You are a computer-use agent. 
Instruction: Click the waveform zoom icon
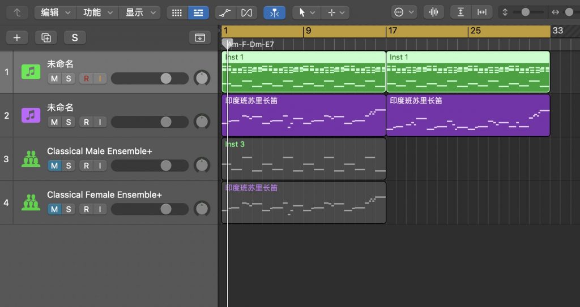click(433, 12)
